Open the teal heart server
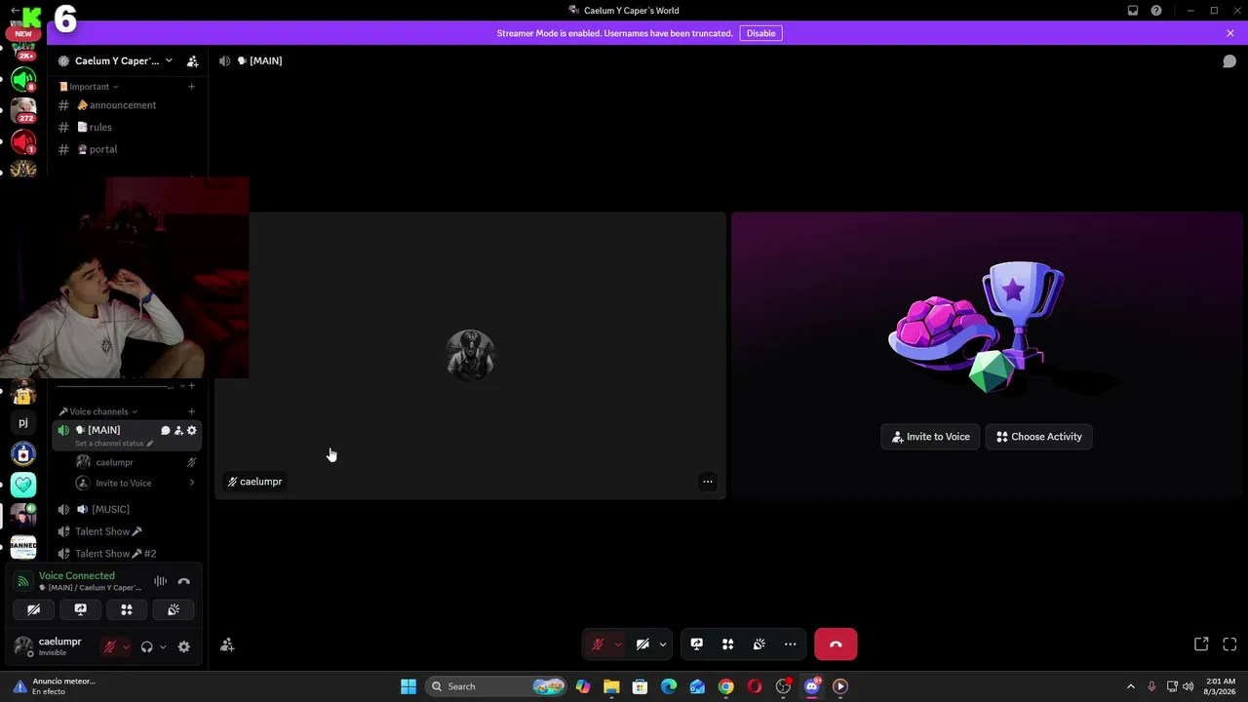1248x702 pixels. point(23,485)
